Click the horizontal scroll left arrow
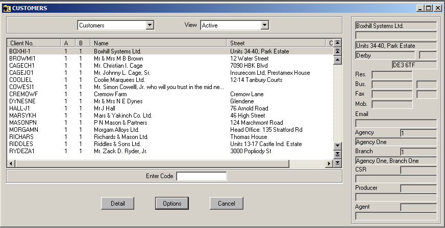This screenshot has height=228, width=445. tap(11, 163)
